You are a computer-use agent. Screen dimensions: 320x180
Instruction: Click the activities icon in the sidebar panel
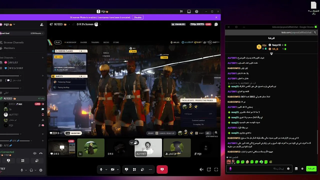pyautogui.click(x=23, y=161)
